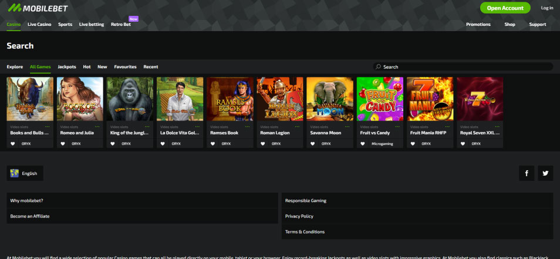Go to Casino section
This screenshot has width=560, height=259.
point(14,24)
